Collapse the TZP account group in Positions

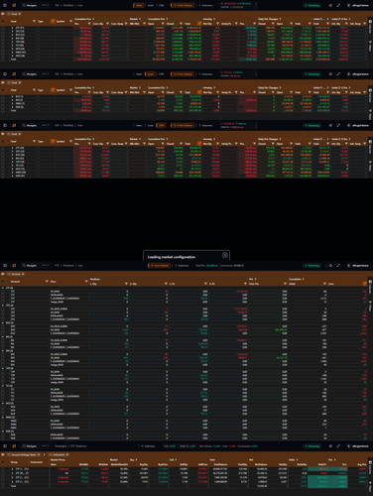pyautogui.click(x=3, y=368)
